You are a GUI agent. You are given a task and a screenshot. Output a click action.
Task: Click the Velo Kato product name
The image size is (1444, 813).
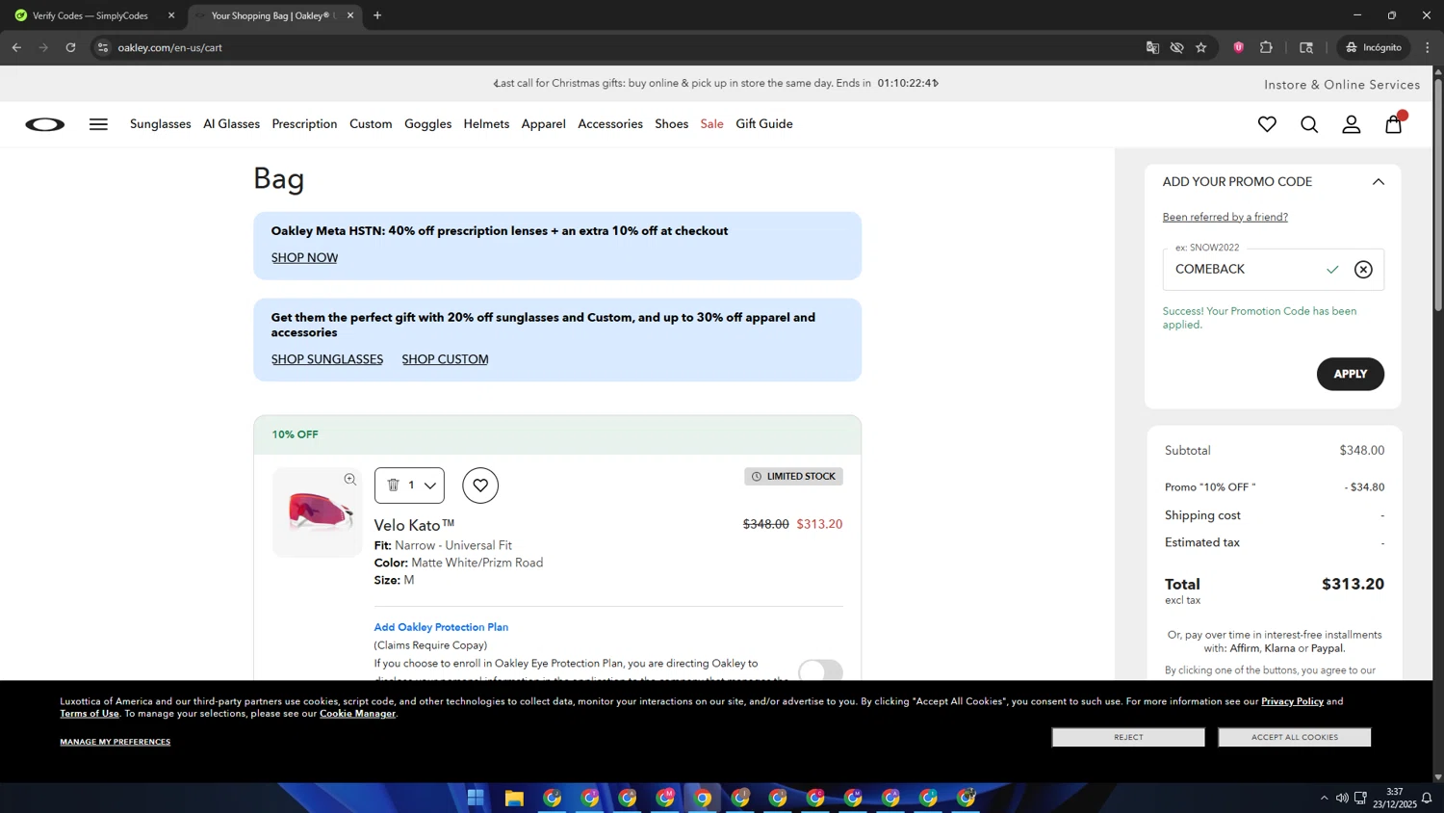tap(414, 525)
